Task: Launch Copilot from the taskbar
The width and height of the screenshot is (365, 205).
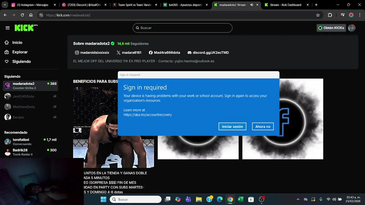Action: pos(178,199)
